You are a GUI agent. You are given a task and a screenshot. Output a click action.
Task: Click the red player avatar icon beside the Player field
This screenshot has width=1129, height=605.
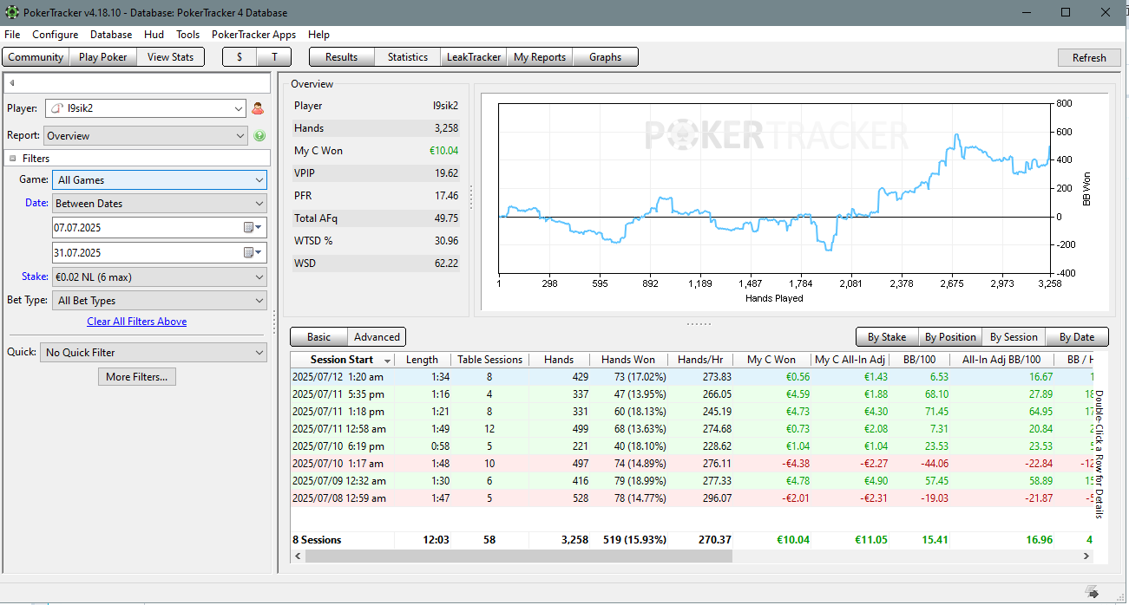tap(257, 108)
